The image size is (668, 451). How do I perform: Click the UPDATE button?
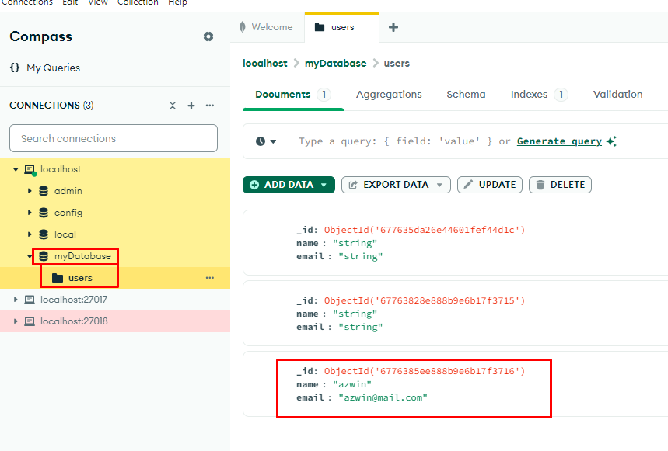pos(489,185)
